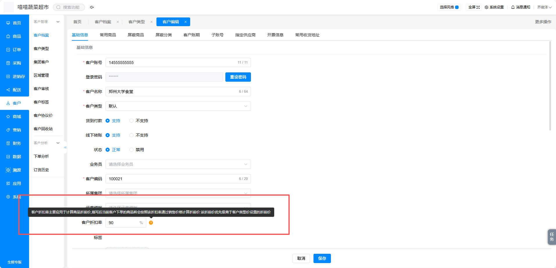556x268 pixels.
Task: Open the 齐俊洋 user dropdown
Action: click(544, 7)
